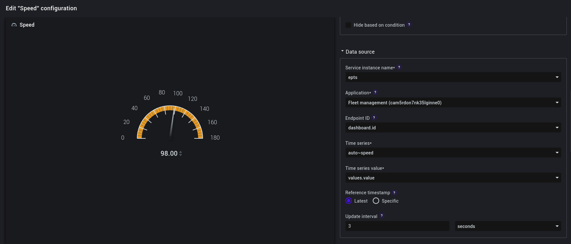This screenshot has height=244, width=571.
Task: Click the gauge icon beside Speed title
Action: pyautogui.click(x=14, y=25)
